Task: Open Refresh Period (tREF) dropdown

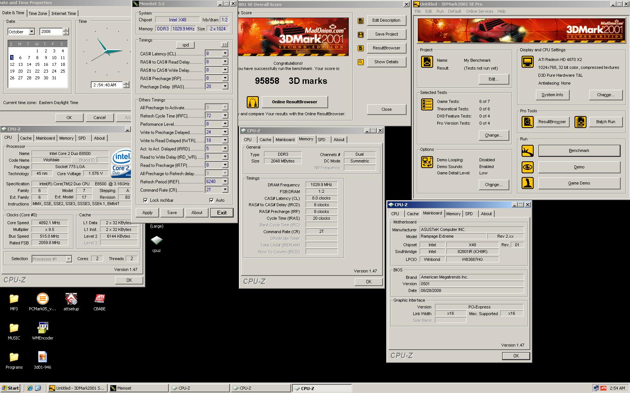Action: 225,182
